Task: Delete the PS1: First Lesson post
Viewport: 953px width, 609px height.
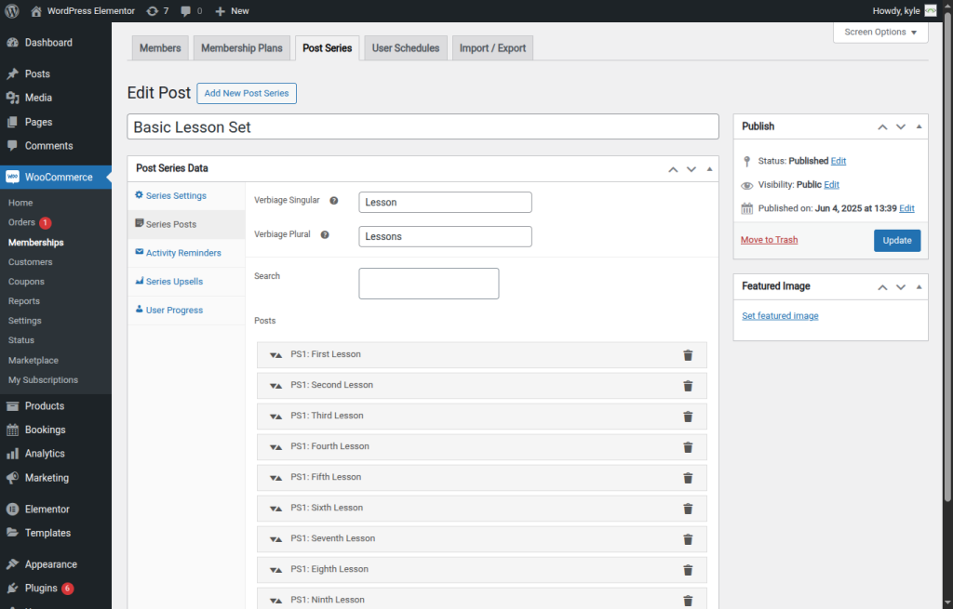Action: tap(688, 355)
